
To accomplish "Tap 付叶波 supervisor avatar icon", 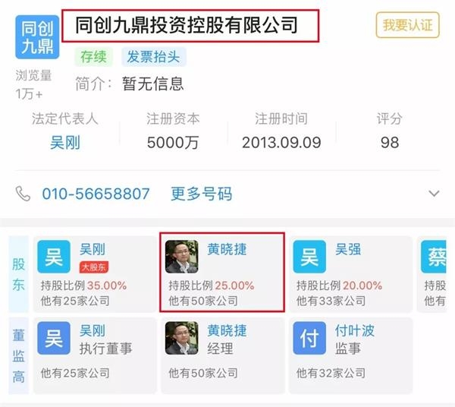I will pyautogui.click(x=309, y=338).
